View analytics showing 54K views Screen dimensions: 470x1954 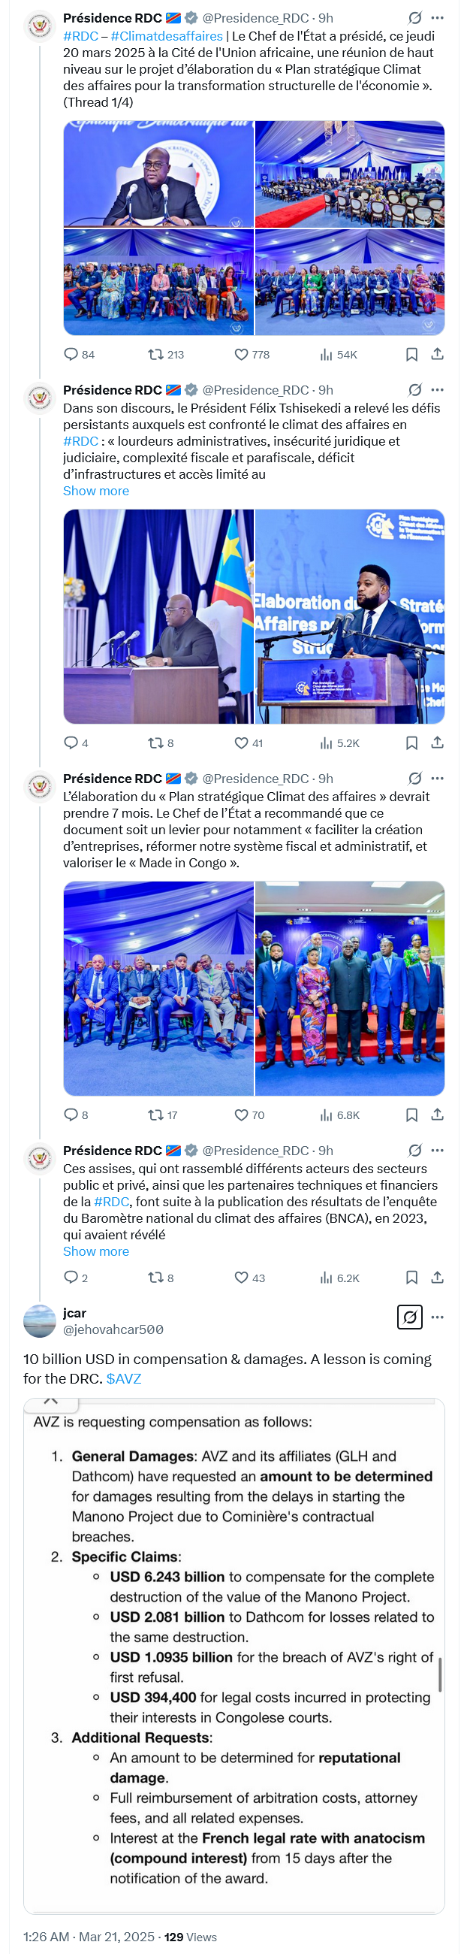338,354
